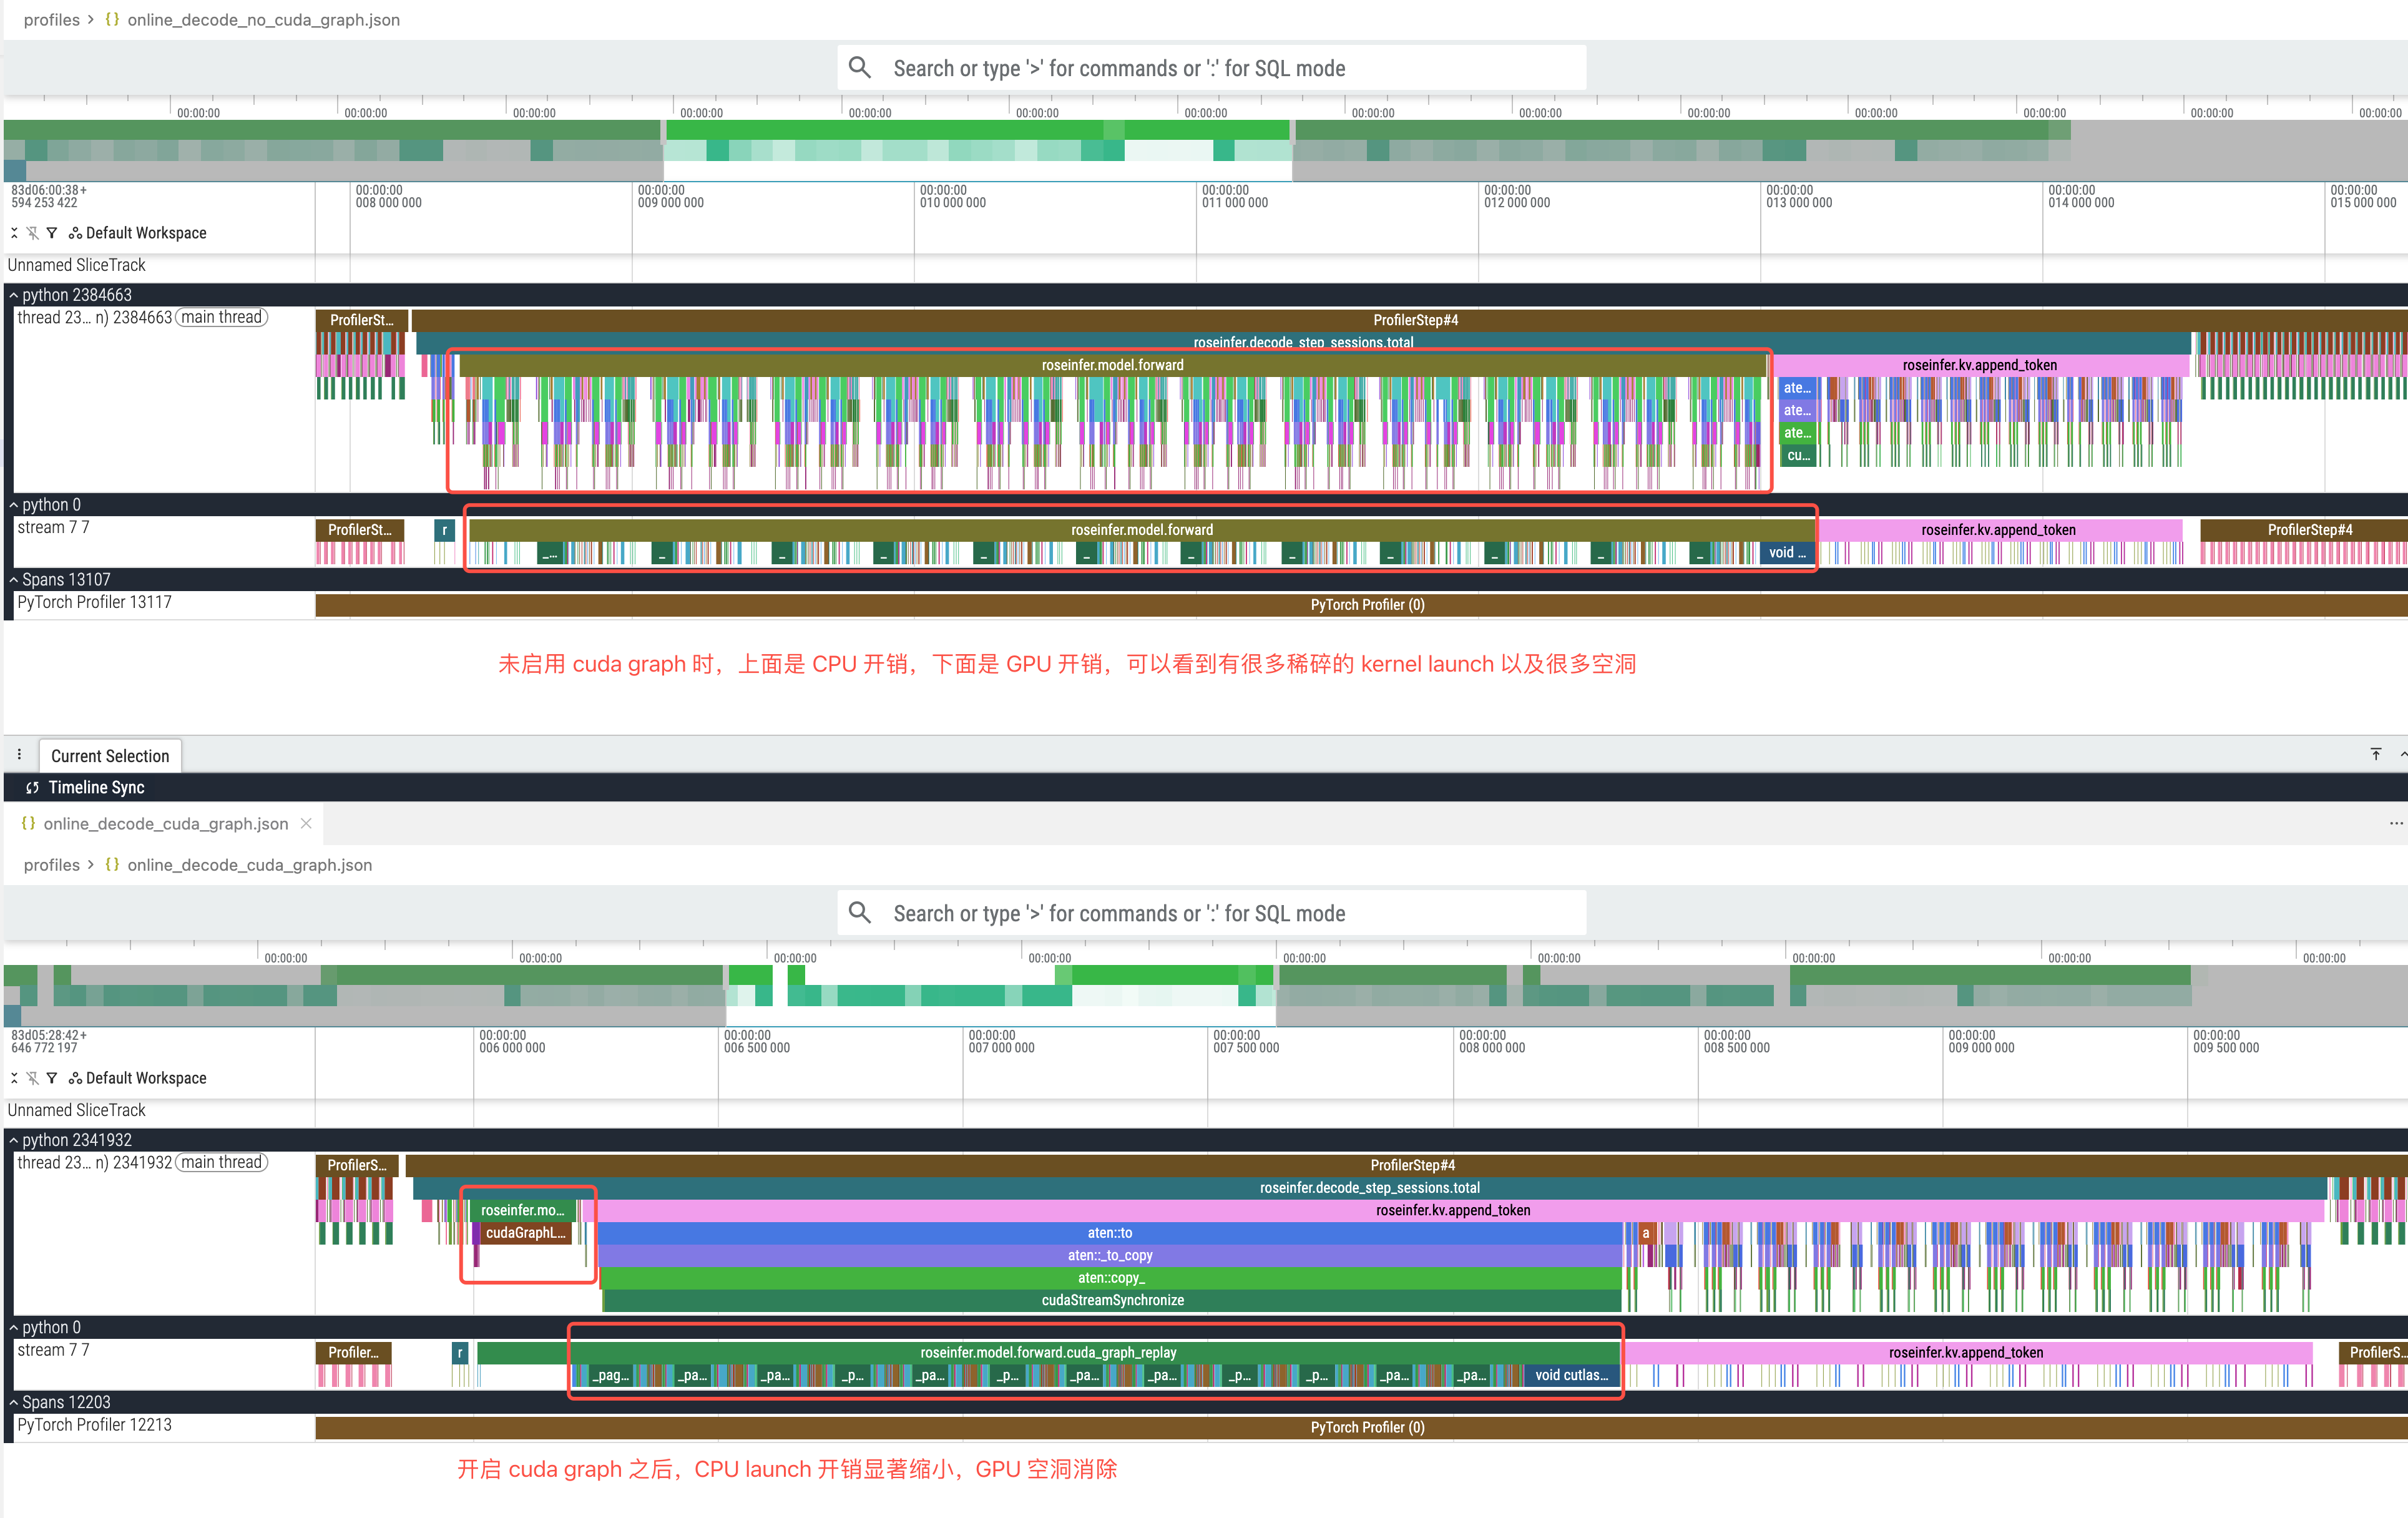
Task: Click the unpin tracks icon in top viewer
Action: [x=33, y=233]
